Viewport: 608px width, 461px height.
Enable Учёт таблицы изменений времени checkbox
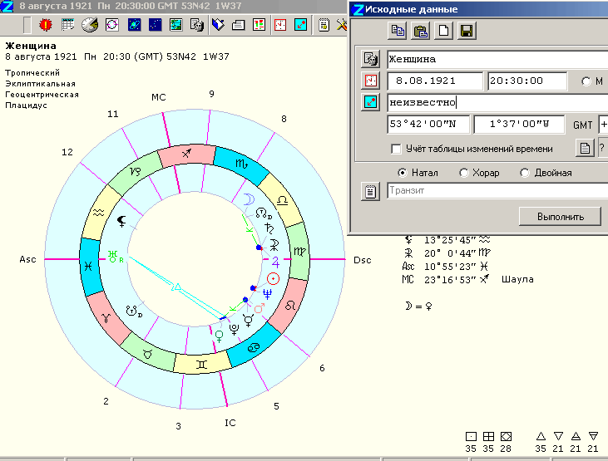click(x=397, y=149)
